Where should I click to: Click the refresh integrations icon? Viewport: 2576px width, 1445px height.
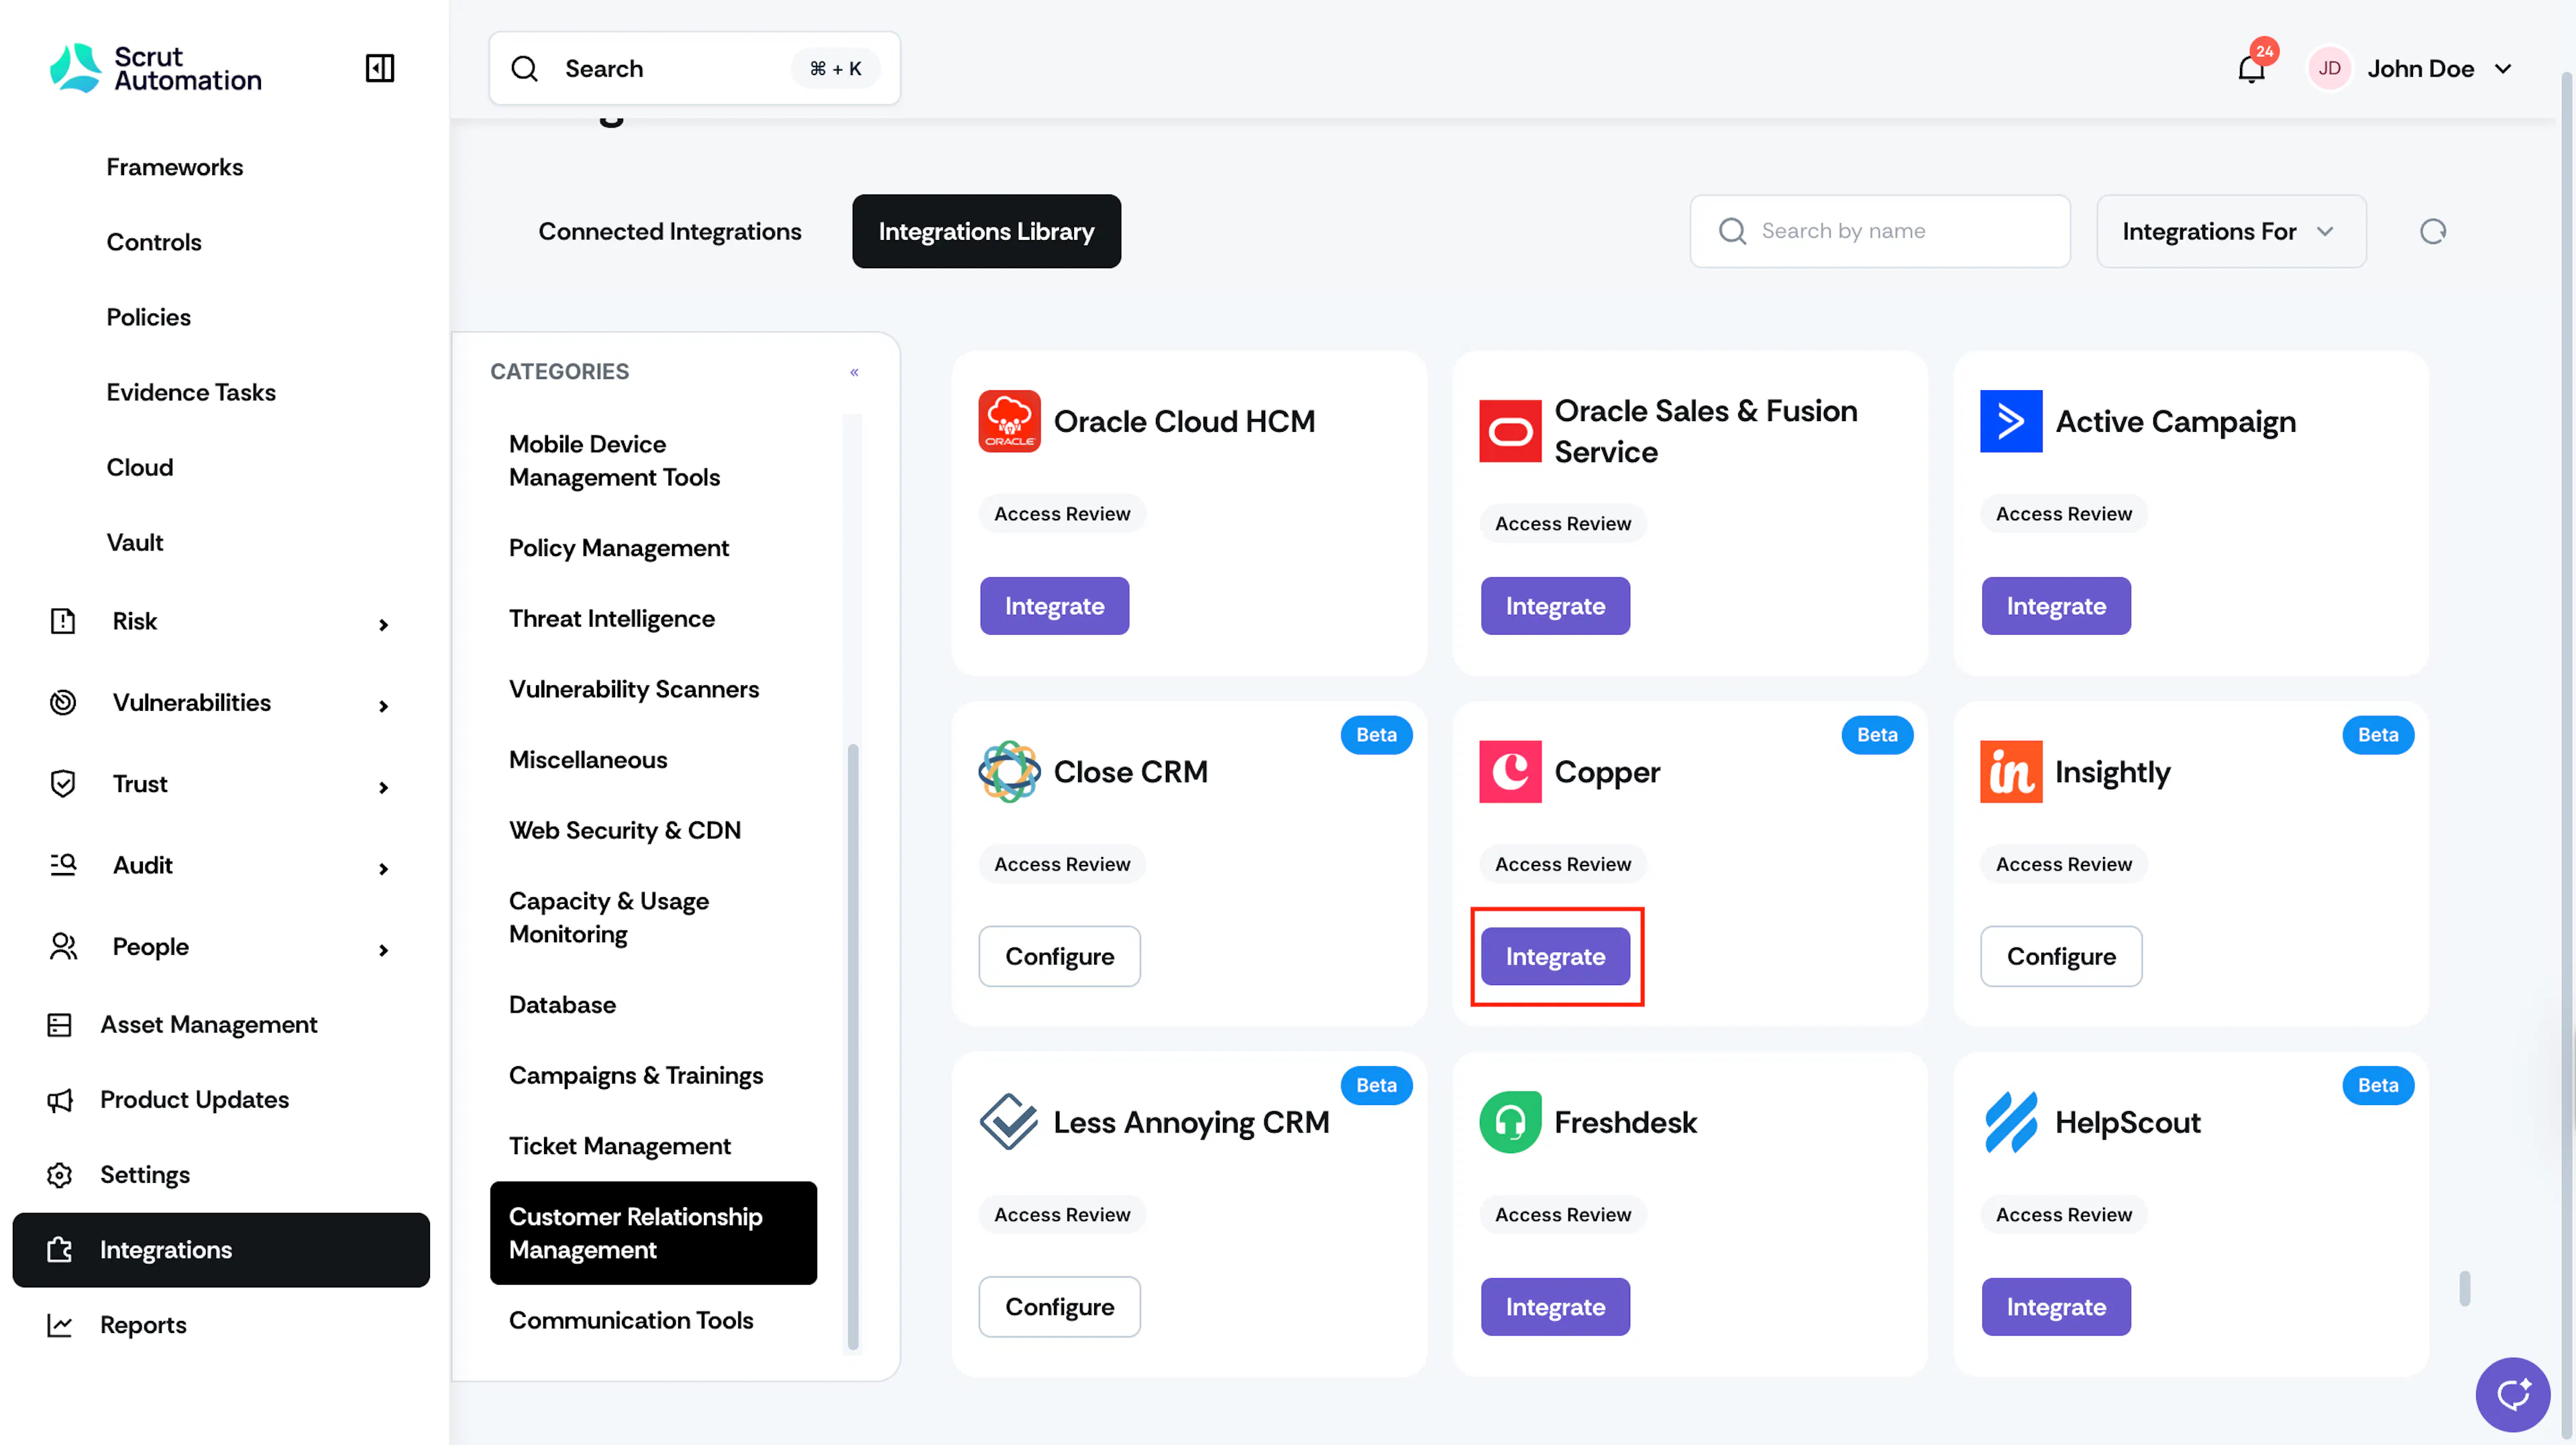tap(2432, 232)
